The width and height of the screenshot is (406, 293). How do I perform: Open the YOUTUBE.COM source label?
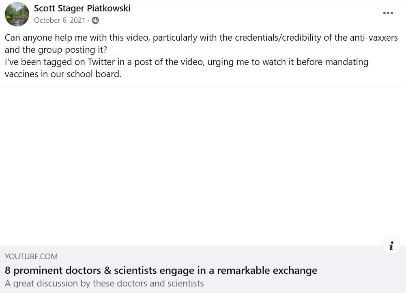tap(31, 256)
